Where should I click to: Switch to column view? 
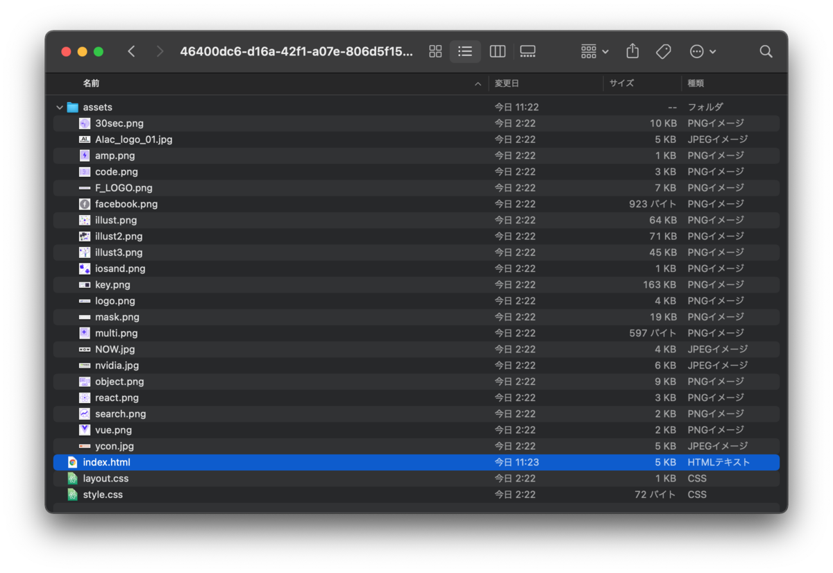[497, 51]
